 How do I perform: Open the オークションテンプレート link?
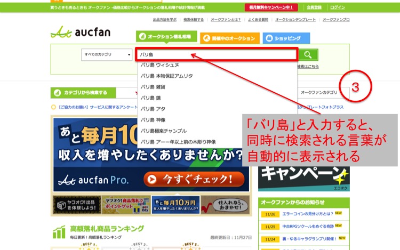point(295,20)
